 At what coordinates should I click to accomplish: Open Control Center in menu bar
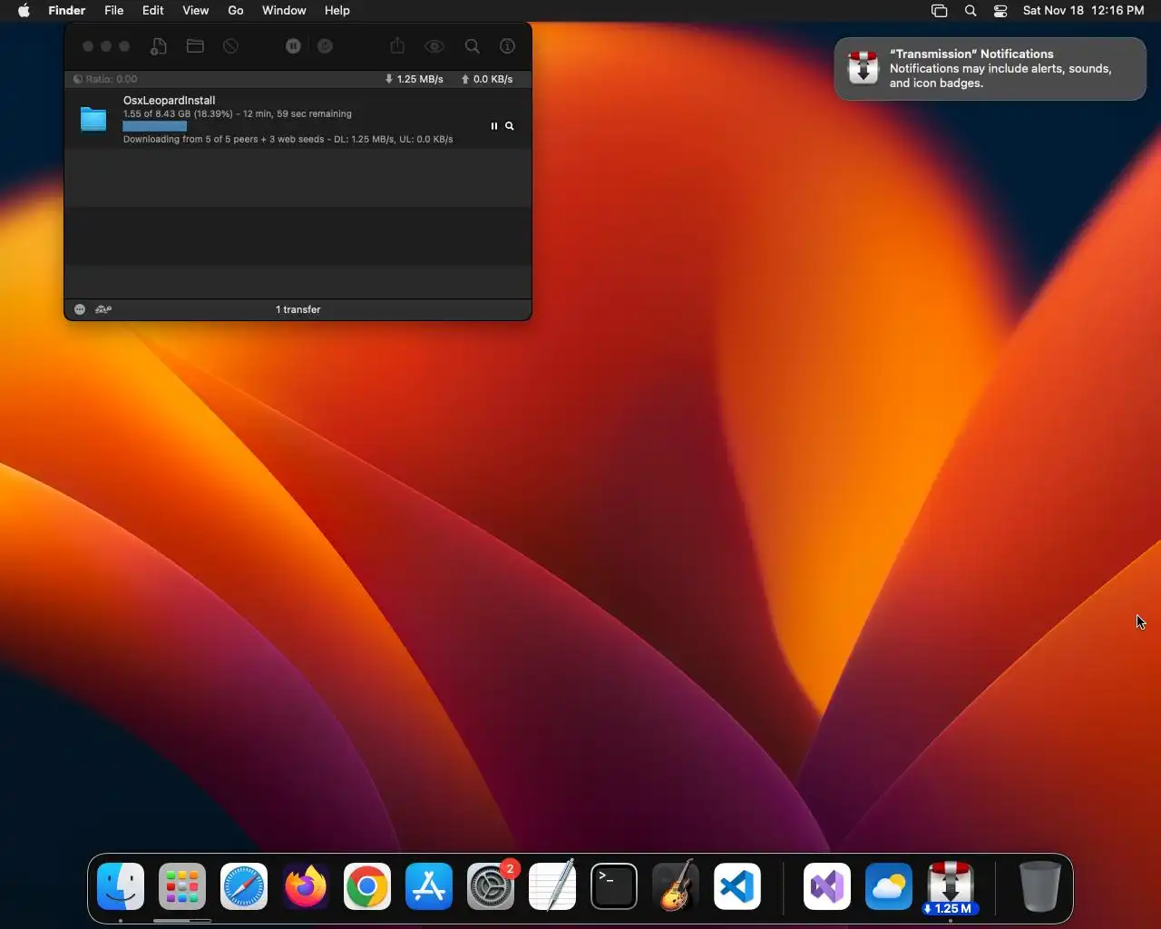1000,11
